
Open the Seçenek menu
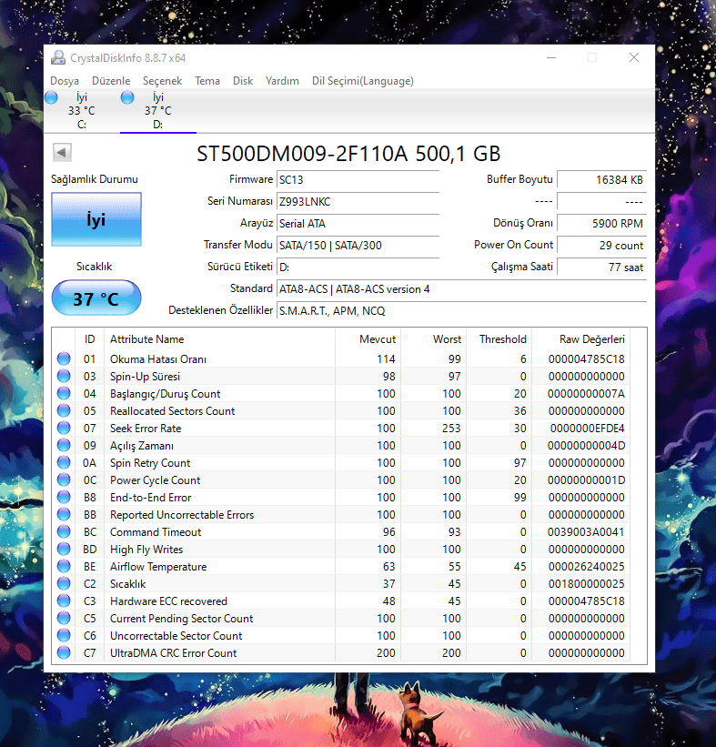click(163, 81)
